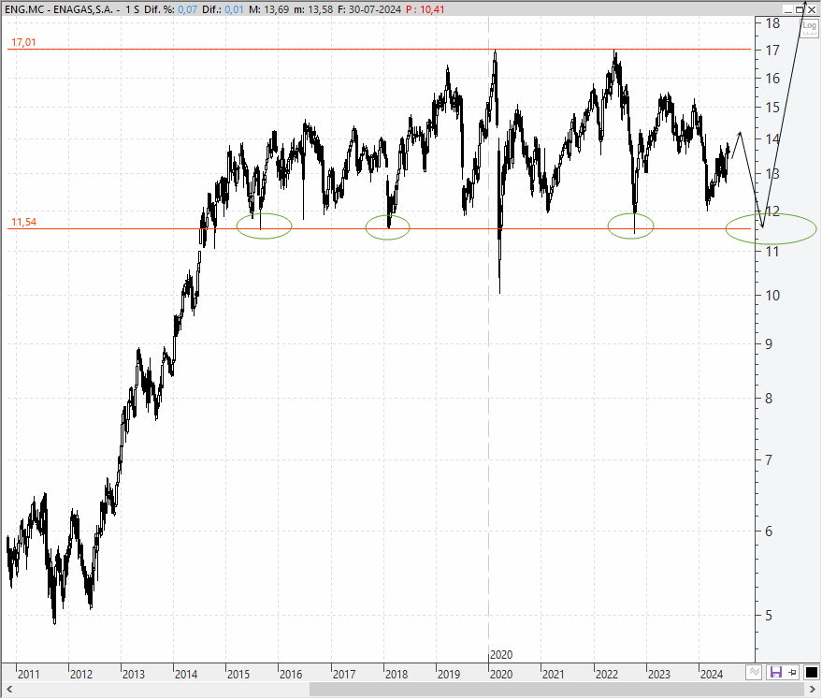
Task: Click the 2011 label on the time axis
Action: [28, 675]
